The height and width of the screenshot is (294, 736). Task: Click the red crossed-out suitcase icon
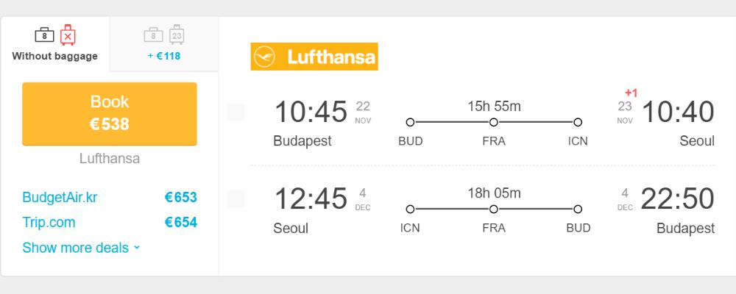click(68, 35)
